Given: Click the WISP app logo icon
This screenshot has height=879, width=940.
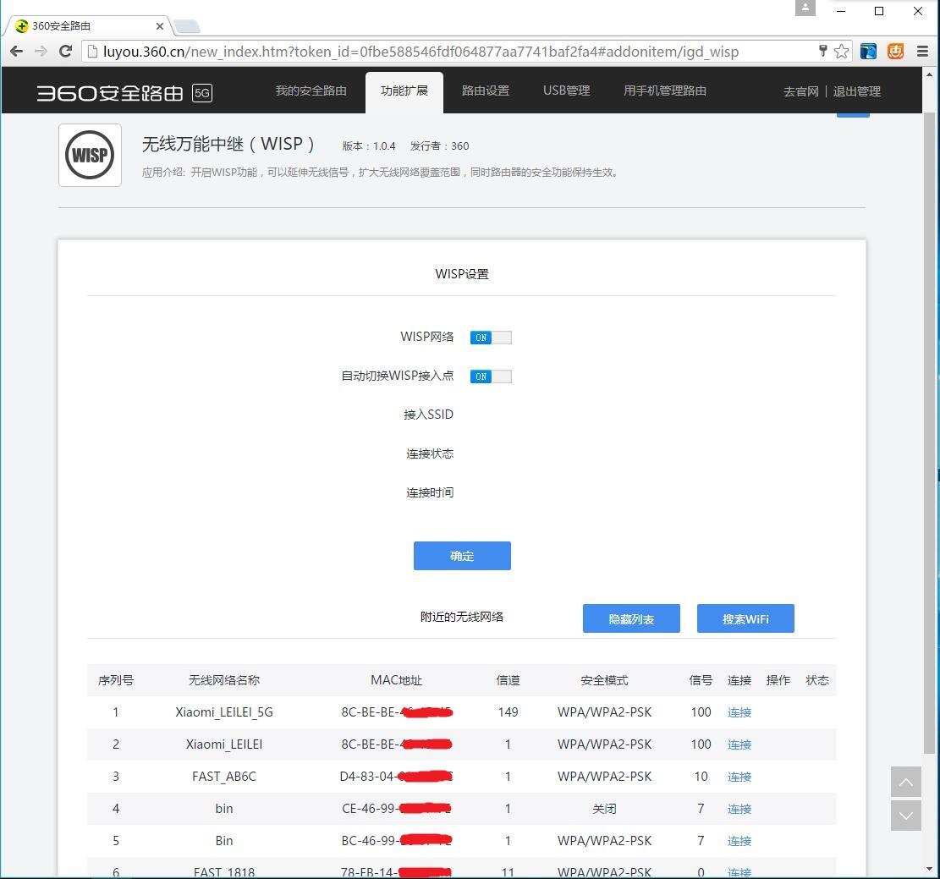Looking at the screenshot, I should click(90, 155).
